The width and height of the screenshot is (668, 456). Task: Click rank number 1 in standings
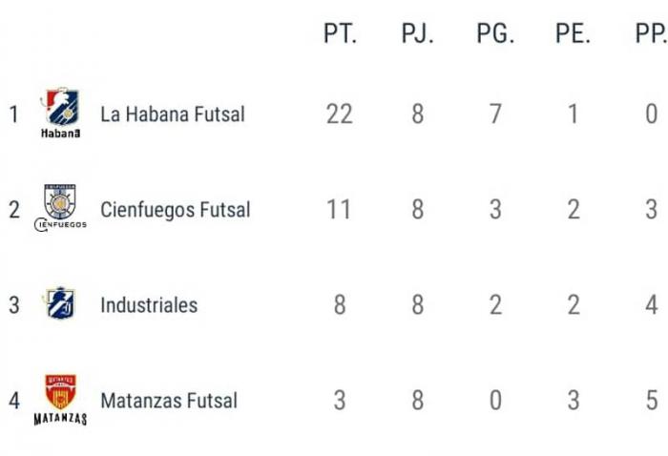[x=14, y=114]
